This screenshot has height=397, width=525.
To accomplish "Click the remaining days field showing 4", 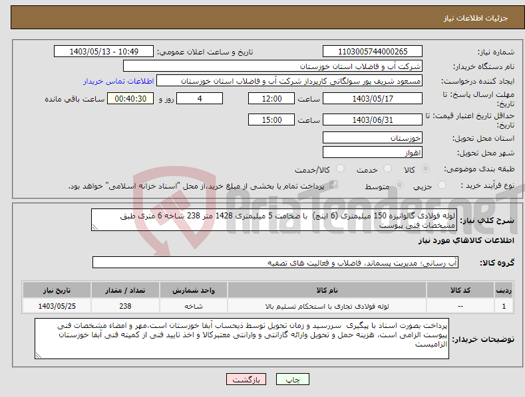I will click(x=200, y=98).
